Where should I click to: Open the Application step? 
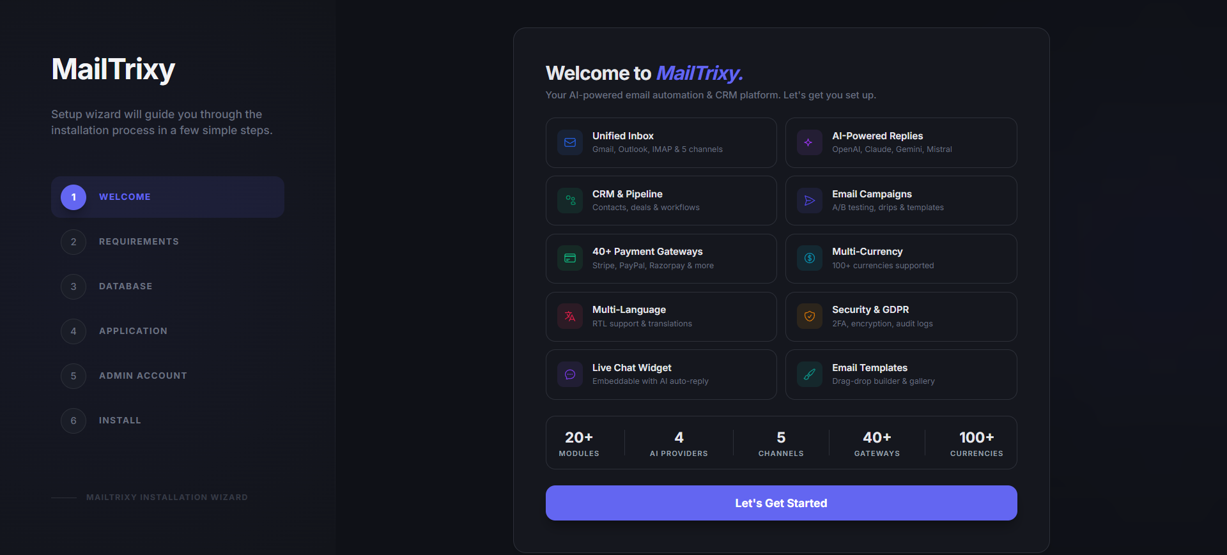coord(167,331)
